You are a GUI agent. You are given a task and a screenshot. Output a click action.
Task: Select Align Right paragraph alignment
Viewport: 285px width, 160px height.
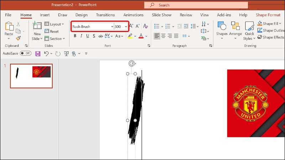click(170, 36)
